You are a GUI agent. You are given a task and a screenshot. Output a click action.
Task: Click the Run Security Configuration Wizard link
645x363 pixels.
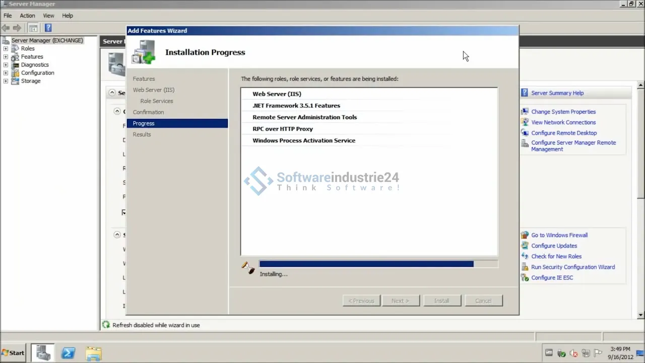[572, 267]
